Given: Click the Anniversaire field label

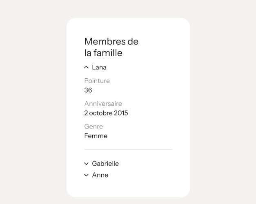Looking at the screenshot, I should click(x=103, y=104).
